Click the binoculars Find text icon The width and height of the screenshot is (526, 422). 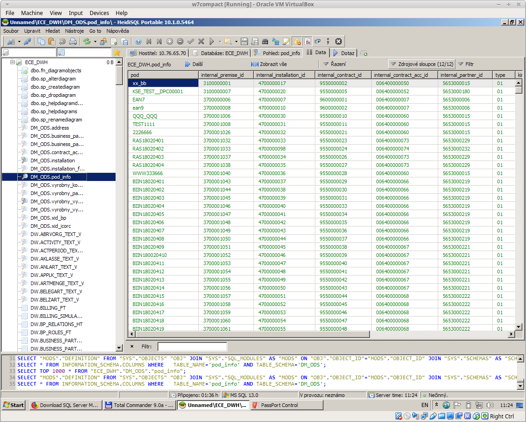tap(265, 41)
